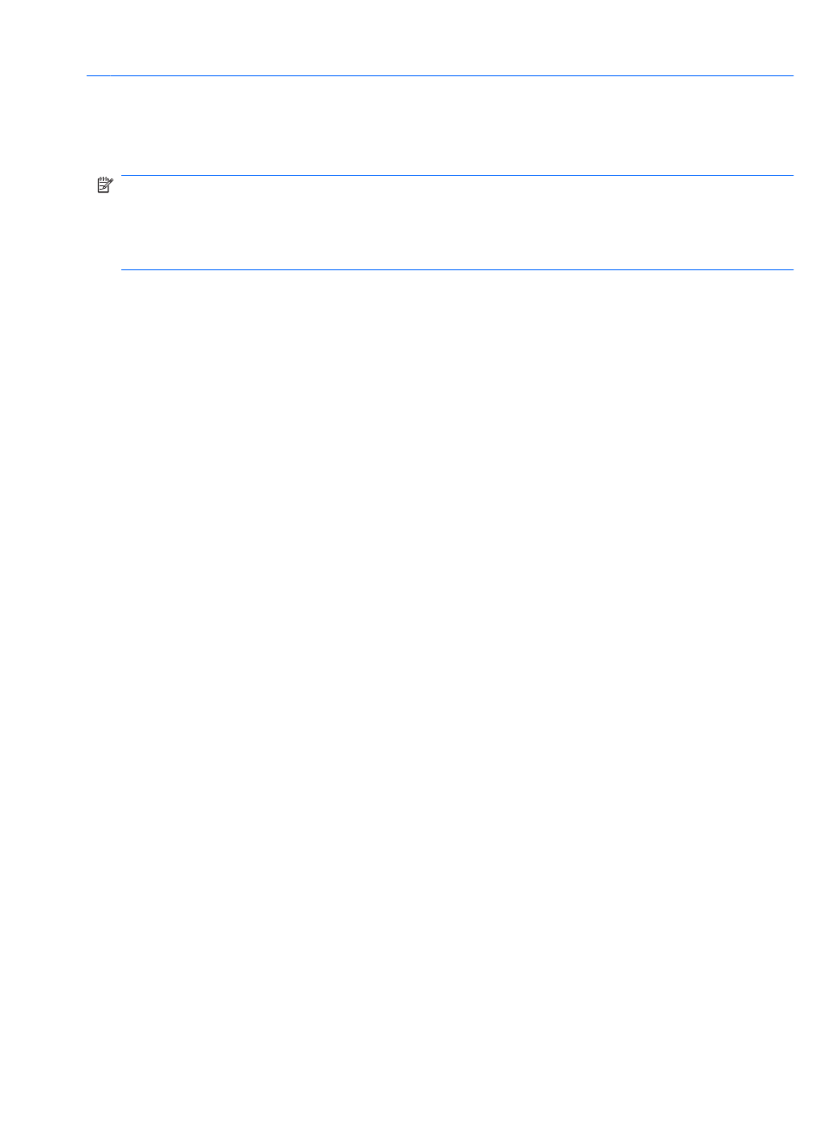This screenshot has width=823, height=1132.
Task: Click the middle of the note's upper border line
Action: 457,176
